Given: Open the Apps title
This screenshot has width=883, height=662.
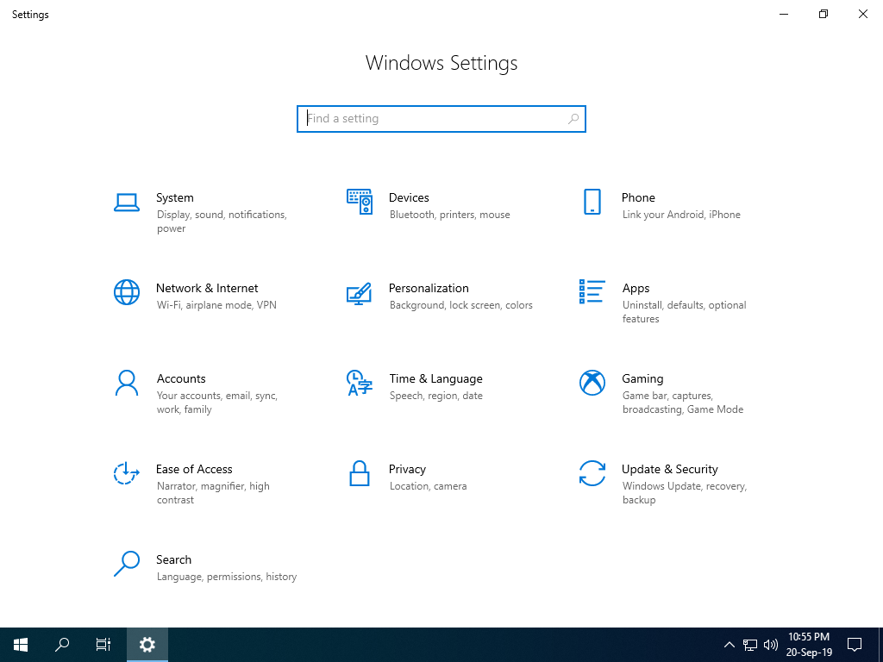Looking at the screenshot, I should [x=636, y=288].
